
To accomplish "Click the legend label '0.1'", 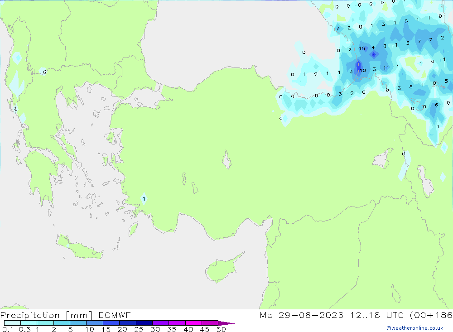I will (x=8, y=329).
